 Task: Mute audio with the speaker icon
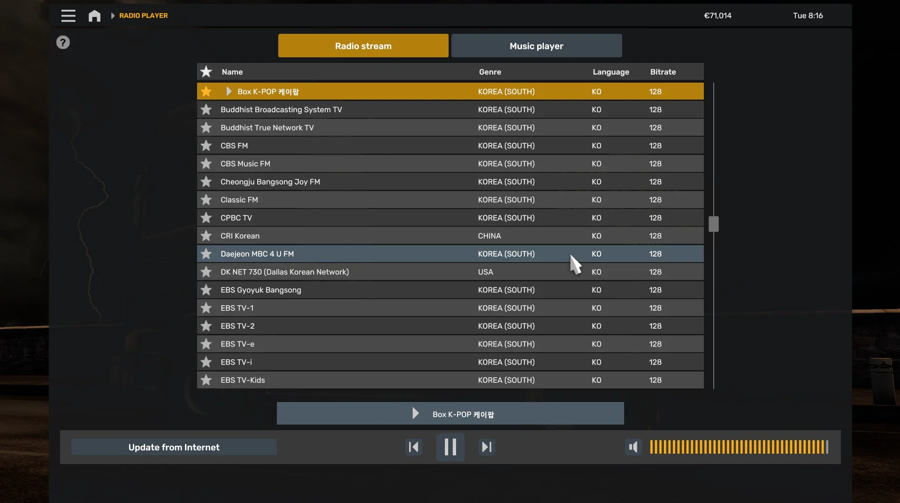pyautogui.click(x=633, y=447)
